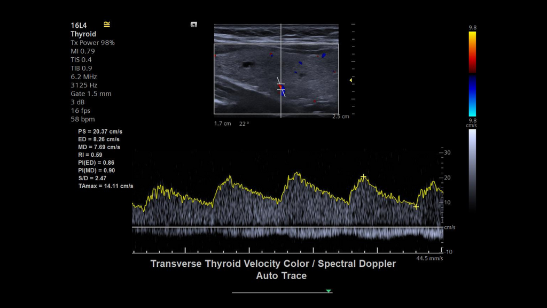
Task: Select the Auto Trace caption text
Action: pos(280,276)
